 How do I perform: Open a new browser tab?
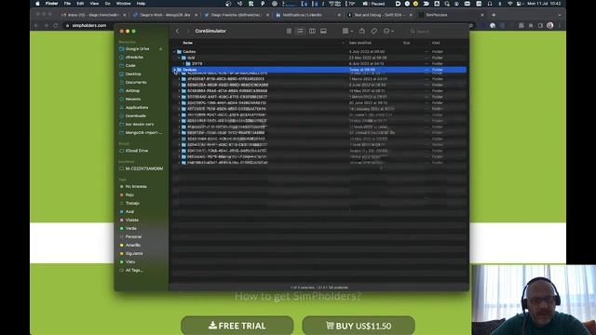coord(494,15)
